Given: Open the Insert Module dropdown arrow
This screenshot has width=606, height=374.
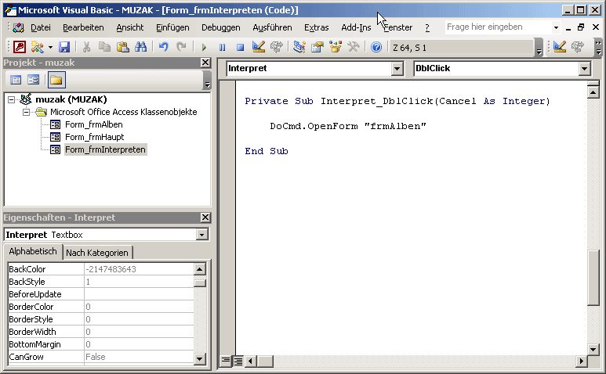Looking at the screenshot, I should [50, 48].
